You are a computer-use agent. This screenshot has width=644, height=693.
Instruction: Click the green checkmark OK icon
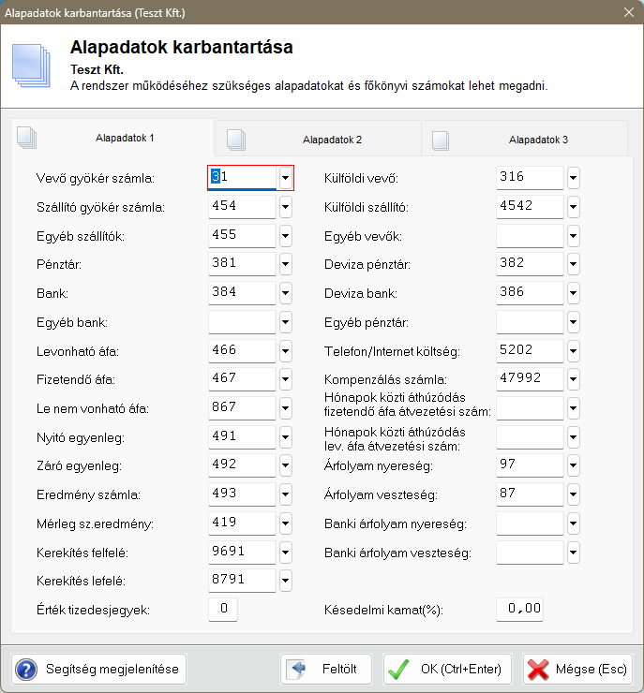tap(399, 670)
